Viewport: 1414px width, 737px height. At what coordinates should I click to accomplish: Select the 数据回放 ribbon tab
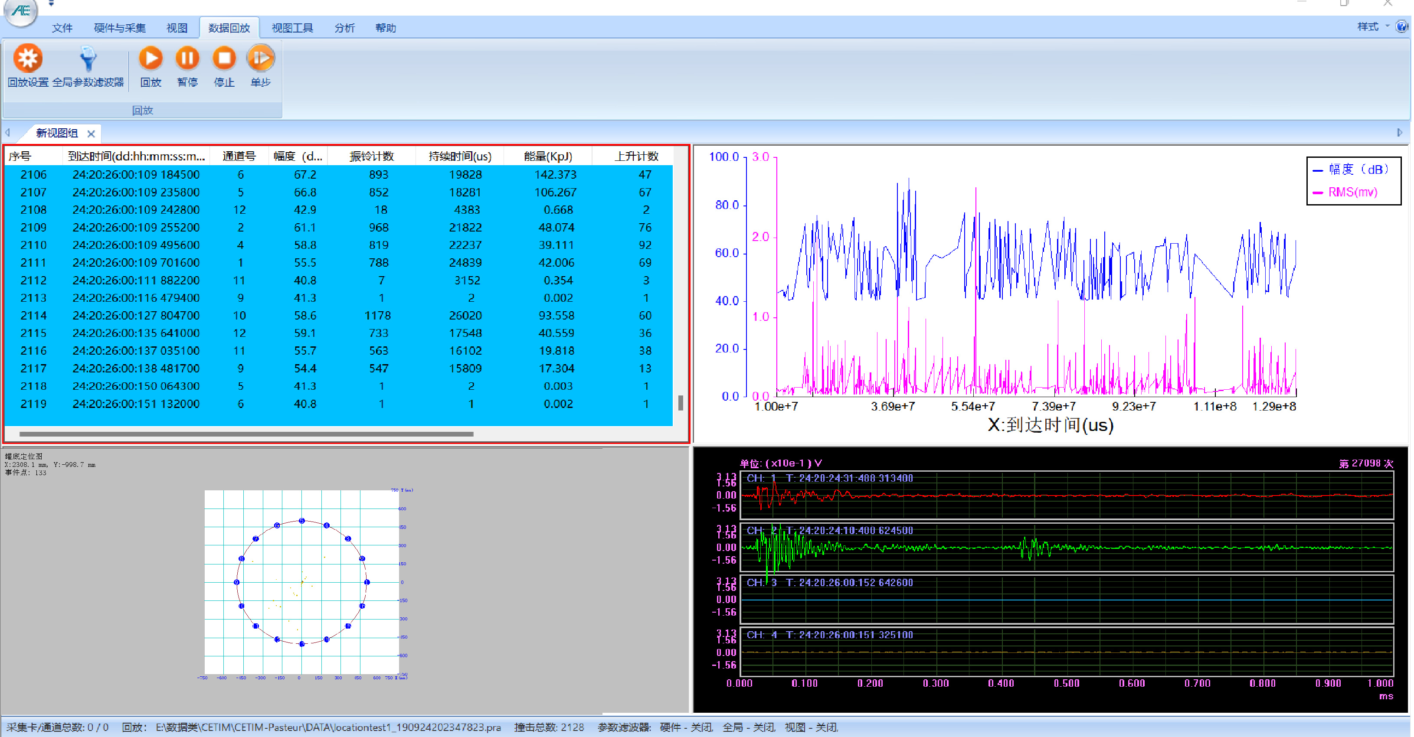click(x=229, y=28)
